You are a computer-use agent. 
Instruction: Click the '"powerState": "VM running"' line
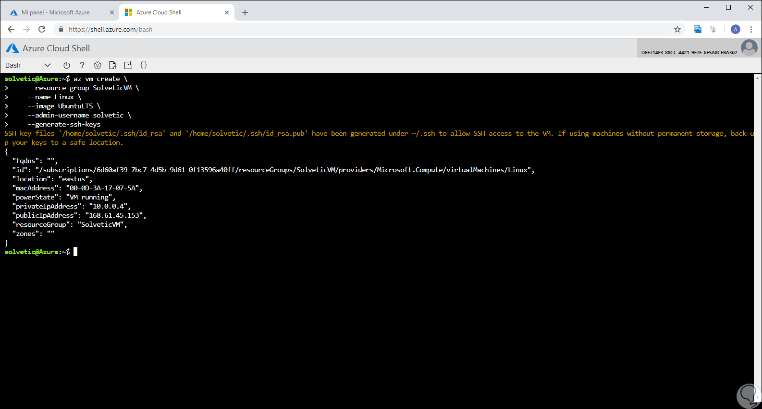[x=64, y=197]
